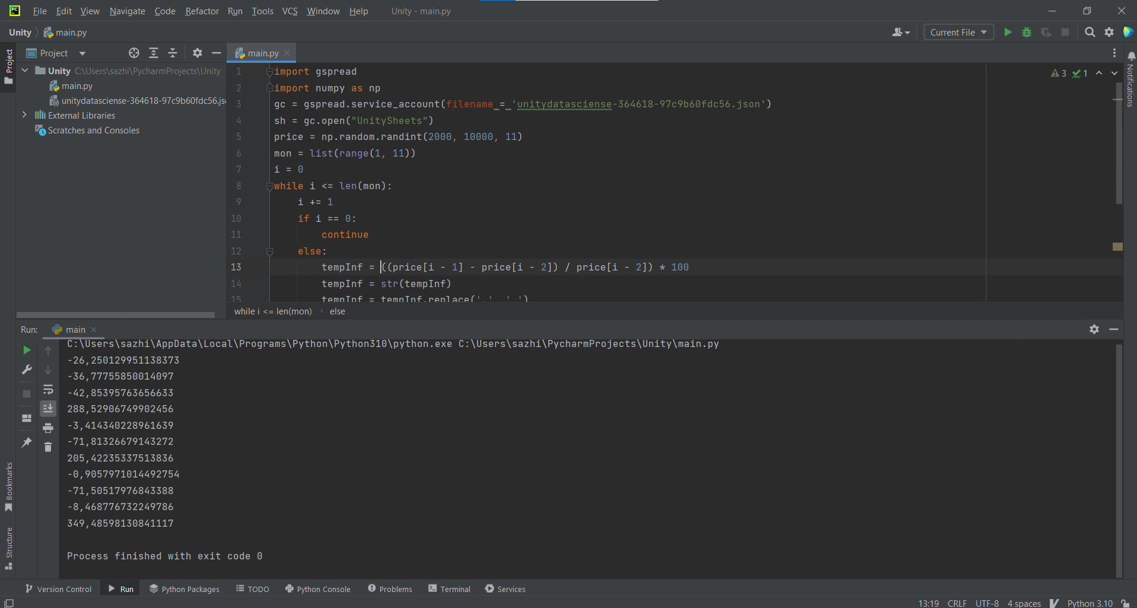Clear all console output trash icon
The width and height of the screenshot is (1137, 608).
point(48,447)
